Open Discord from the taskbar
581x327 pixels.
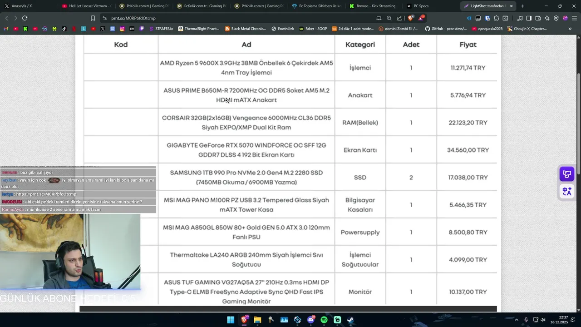click(x=311, y=320)
